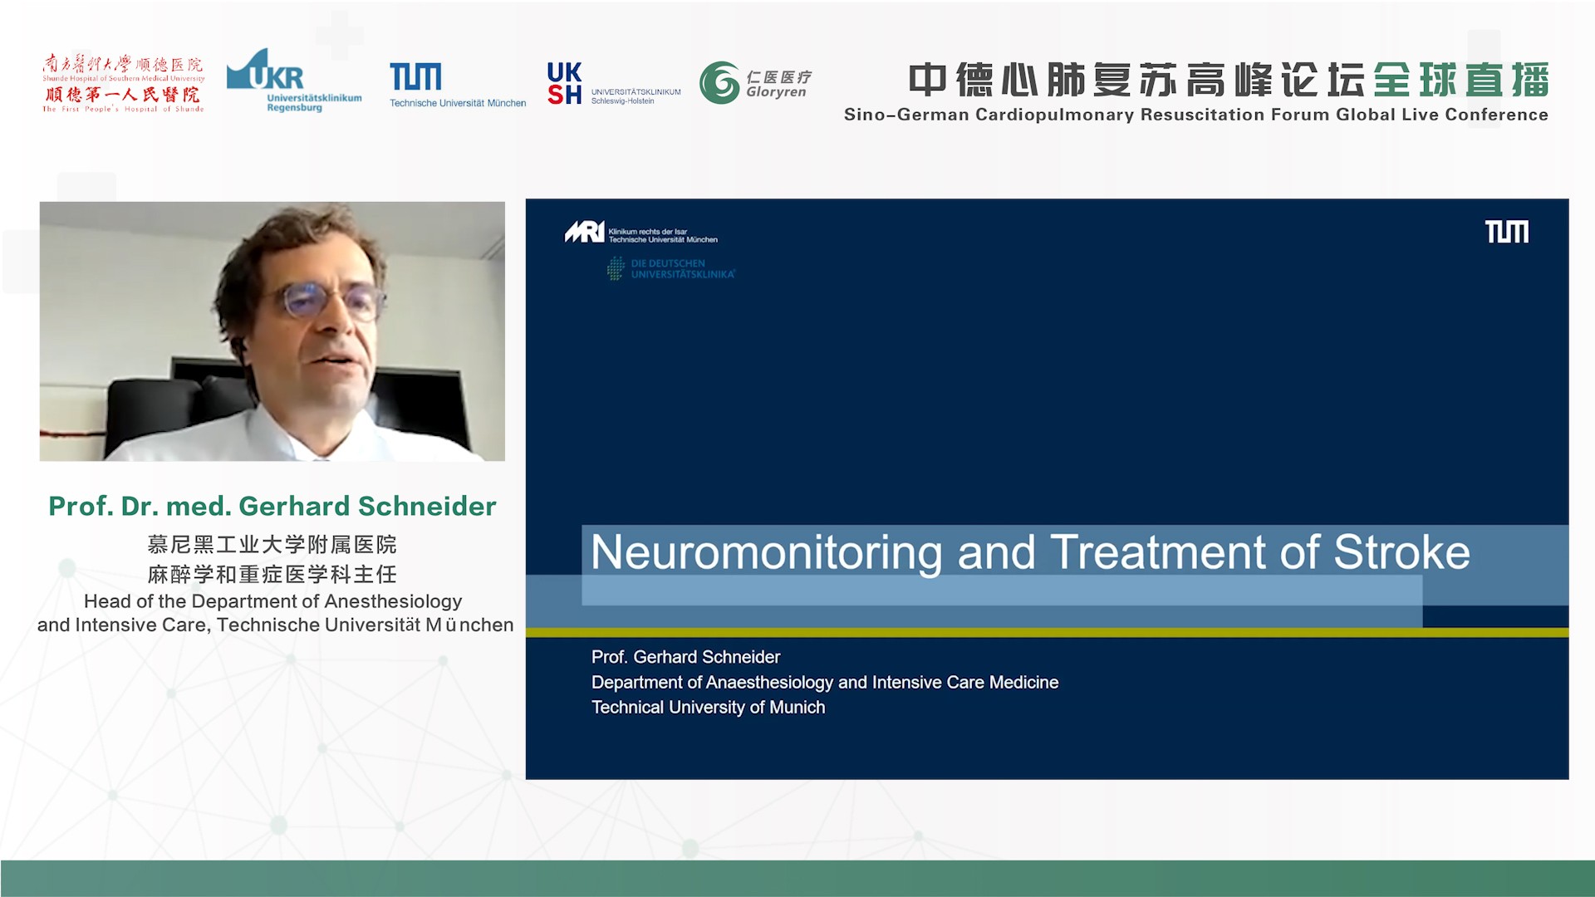Click the Chinese forum title heading
Image resolution: width=1595 pixels, height=897 pixels.
click(1228, 81)
